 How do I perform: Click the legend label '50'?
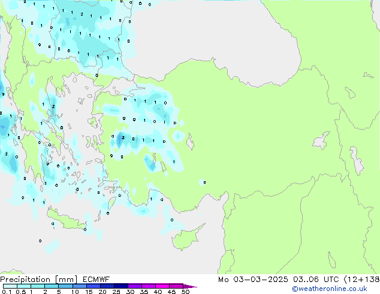185,292
